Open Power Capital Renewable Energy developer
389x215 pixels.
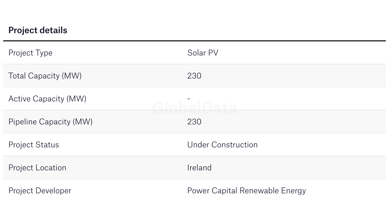coord(246,191)
